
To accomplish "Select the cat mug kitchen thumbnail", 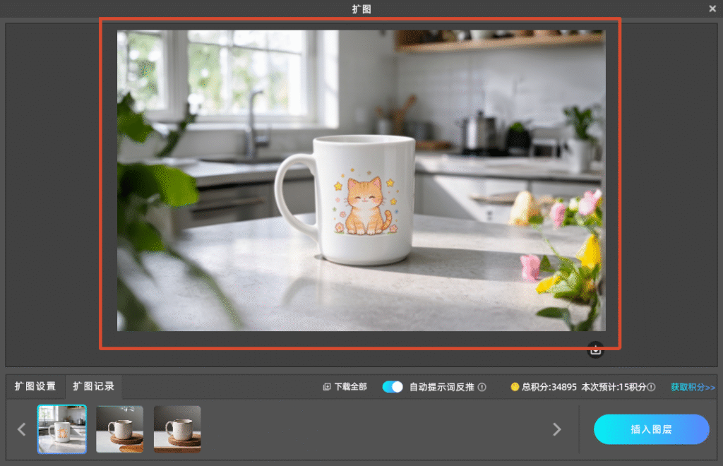I will [x=62, y=429].
